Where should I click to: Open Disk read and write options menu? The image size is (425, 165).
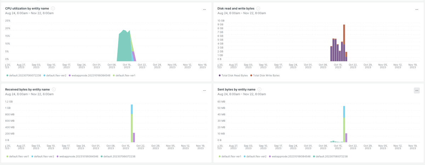click(x=416, y=10)
